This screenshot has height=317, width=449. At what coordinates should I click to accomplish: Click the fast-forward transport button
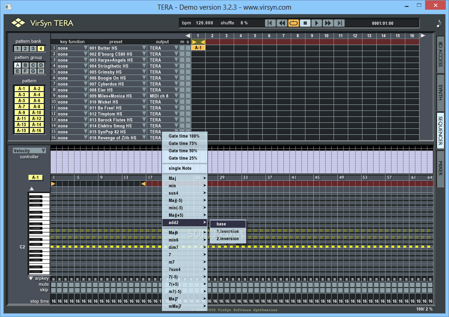[328, 23]
